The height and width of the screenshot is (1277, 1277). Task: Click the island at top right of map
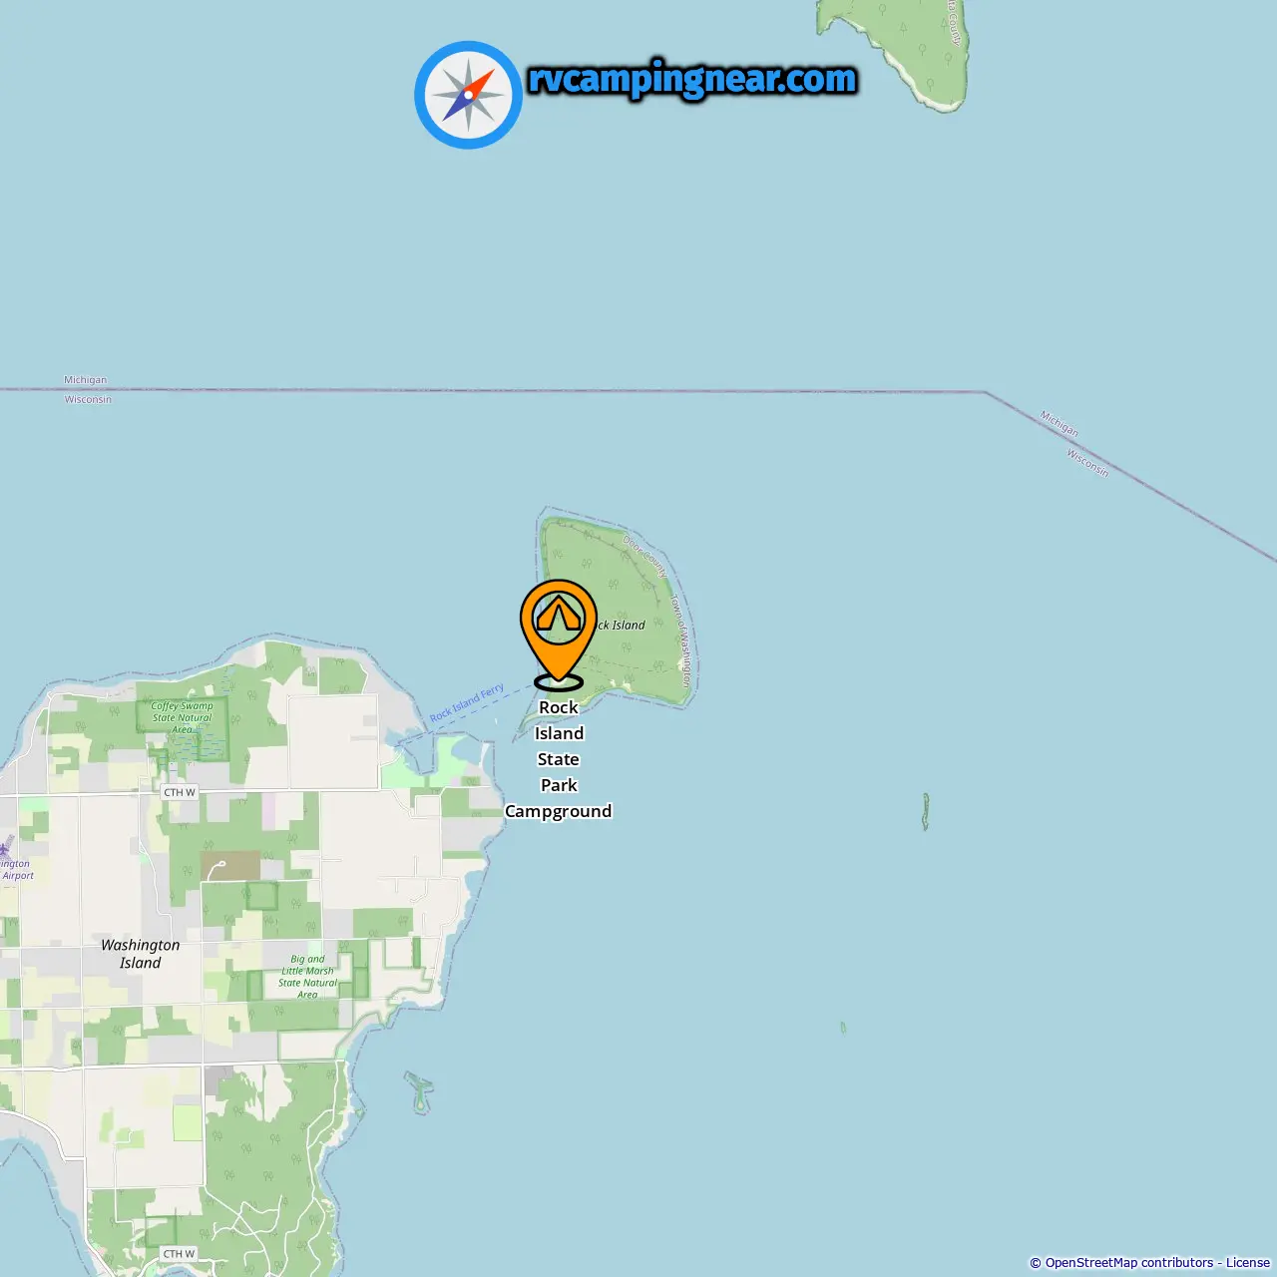coord(910,52)
